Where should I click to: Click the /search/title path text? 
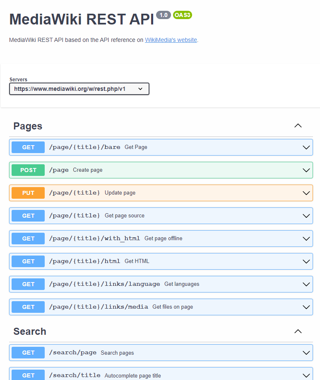coord(75,375)
